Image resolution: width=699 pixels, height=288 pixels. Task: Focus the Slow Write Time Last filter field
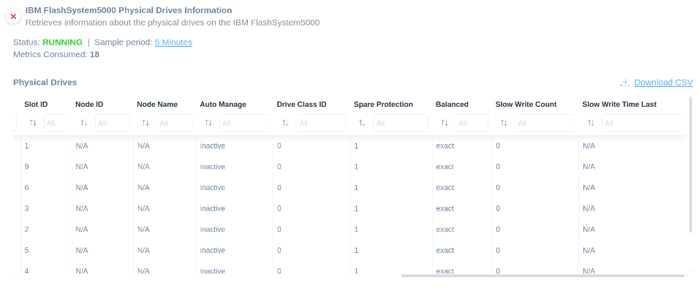[641, 123]
